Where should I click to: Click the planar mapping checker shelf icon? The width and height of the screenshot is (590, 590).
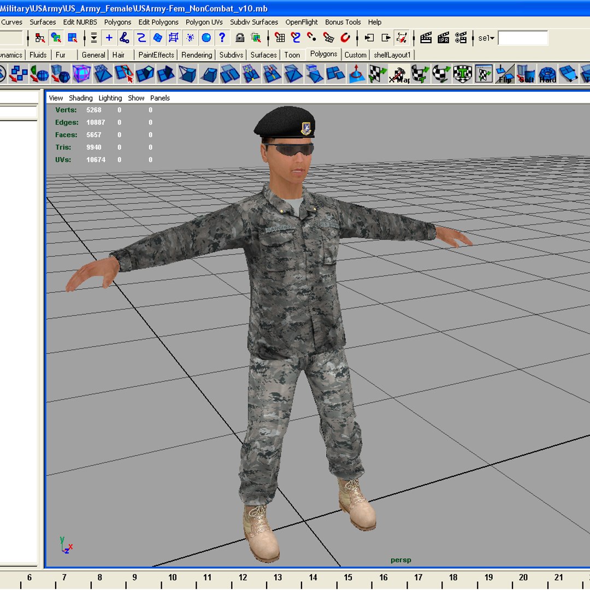click(x=377, y=73)
